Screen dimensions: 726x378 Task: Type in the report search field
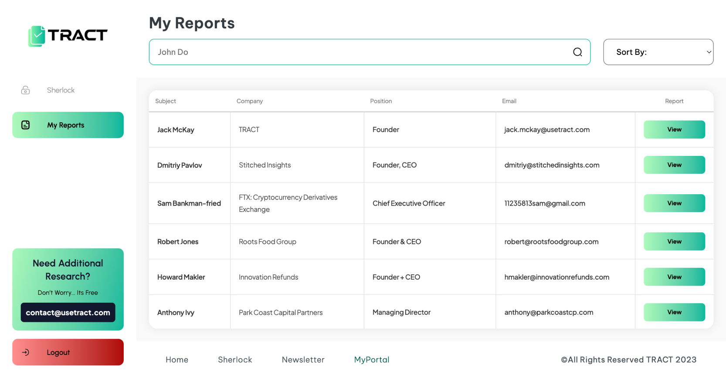(x=357, y=52)
